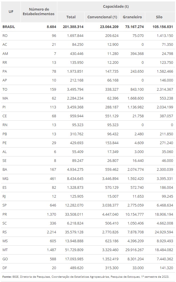Click the Graneleiro column header
This screenshot has width=176, height=282.
pyautogui.click(x=132, y=17)
